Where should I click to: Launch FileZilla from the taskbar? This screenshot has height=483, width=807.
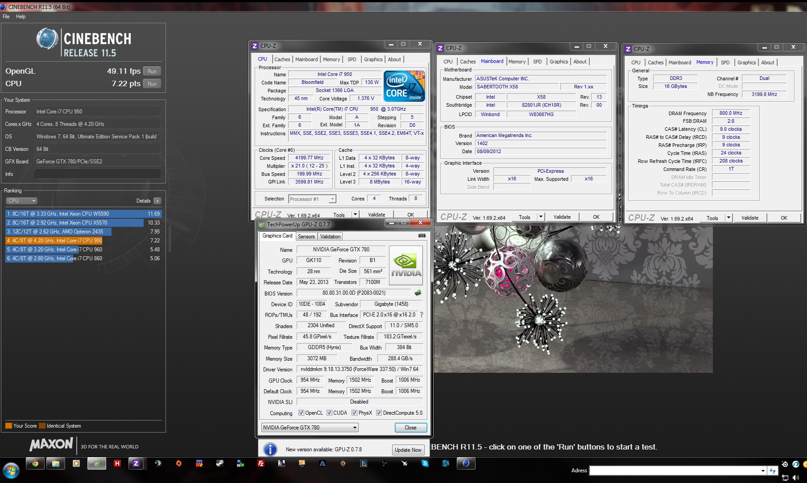coord(261,464)
